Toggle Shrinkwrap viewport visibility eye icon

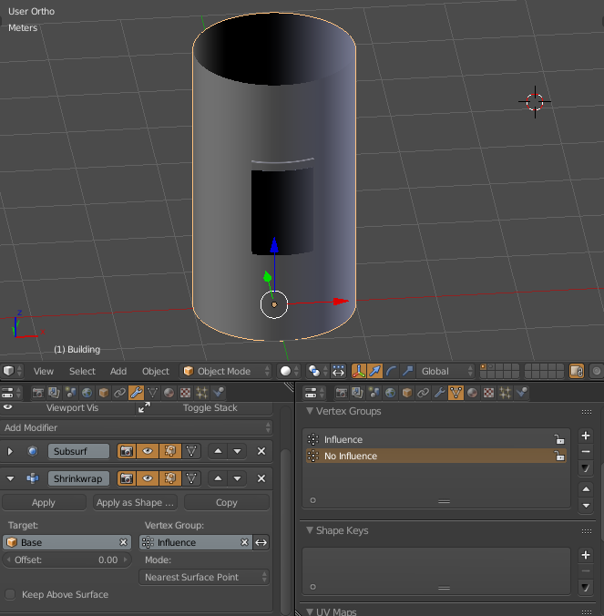[147, 478]
